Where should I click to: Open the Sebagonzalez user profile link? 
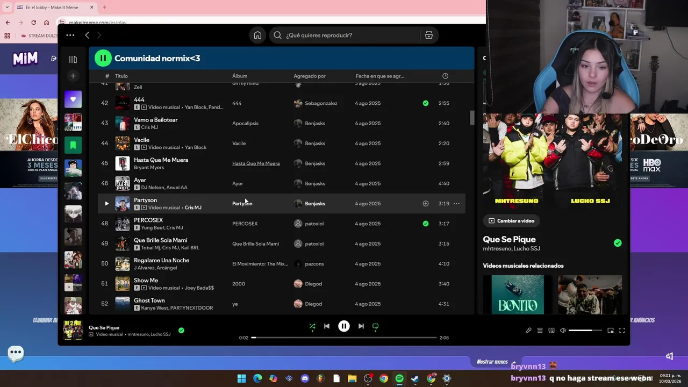(x=321, y=103)
